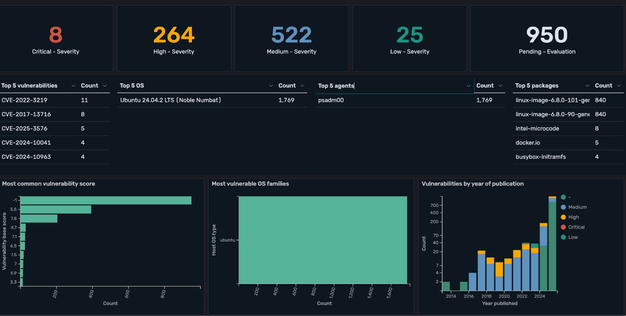Image resolution: width=626 pixels, height=316 pixels.
Task: Click the ubuntu bar in OS families chart
Action: (323, 240)
